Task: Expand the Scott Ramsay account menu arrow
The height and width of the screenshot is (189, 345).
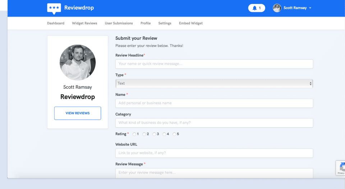Action: coord(310,8)
